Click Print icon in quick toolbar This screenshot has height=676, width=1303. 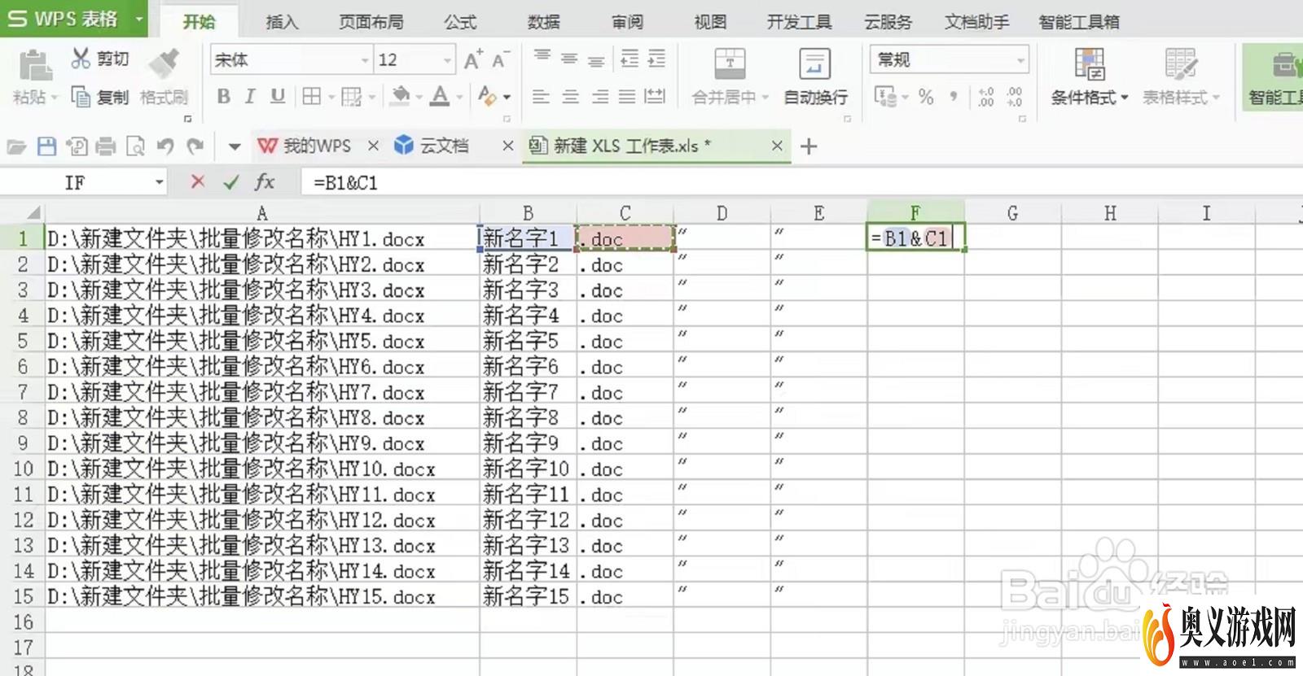[106, 146]
